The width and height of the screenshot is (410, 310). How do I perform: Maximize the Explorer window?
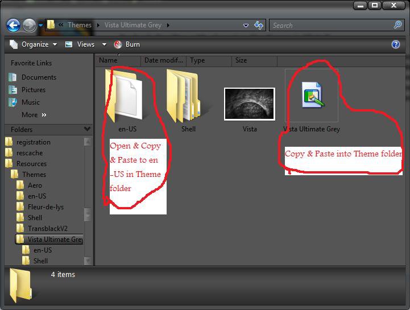375,6
